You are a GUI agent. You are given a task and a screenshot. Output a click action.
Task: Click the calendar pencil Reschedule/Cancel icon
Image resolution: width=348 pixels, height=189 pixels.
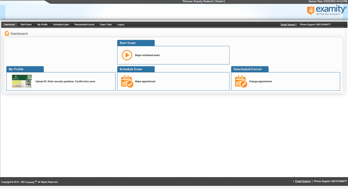241,81
